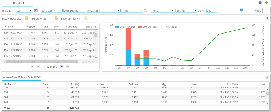Sort trade list by Start date column
Viewport: 271px width, 112px height.
tap(72, 27)
